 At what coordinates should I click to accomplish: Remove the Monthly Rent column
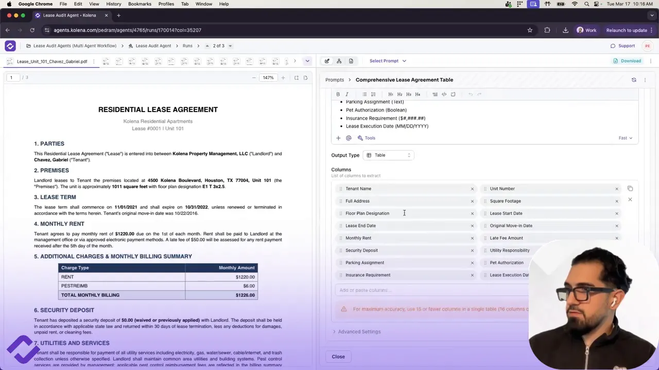472,238
